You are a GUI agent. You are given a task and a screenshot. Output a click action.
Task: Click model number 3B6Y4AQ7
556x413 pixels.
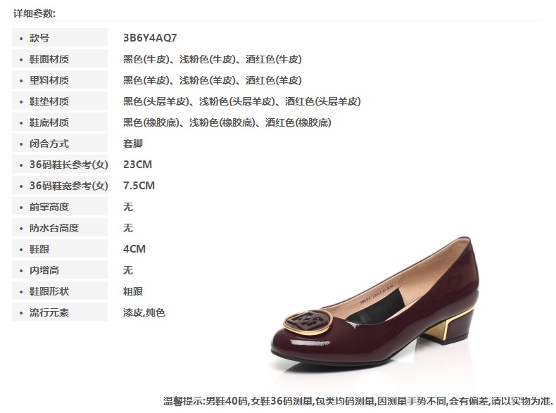tap(150, 37)
